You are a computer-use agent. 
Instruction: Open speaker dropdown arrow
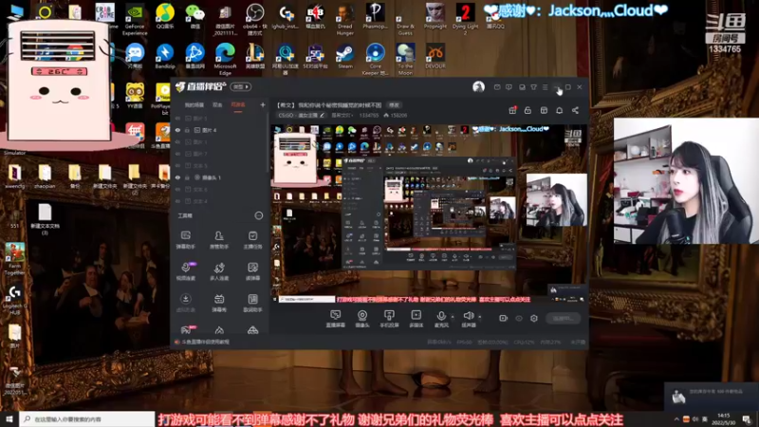tap(480, 317)
